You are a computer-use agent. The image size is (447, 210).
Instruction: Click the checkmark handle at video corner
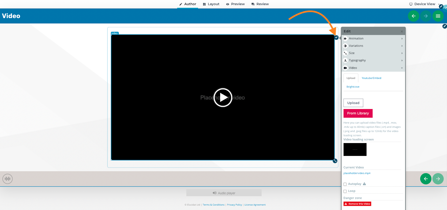pyautogui.click(x=336, y=37)
